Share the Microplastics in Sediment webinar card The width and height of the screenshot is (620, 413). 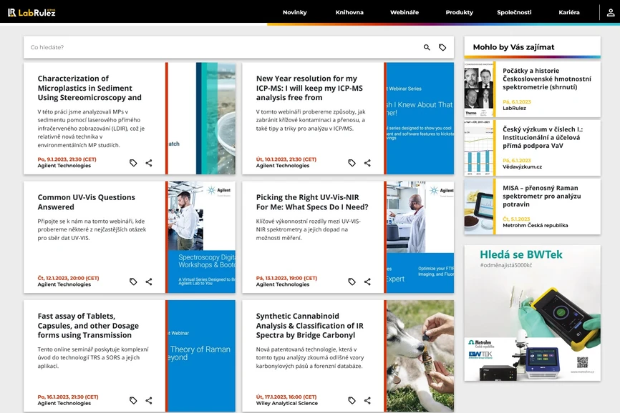point(149,163)
